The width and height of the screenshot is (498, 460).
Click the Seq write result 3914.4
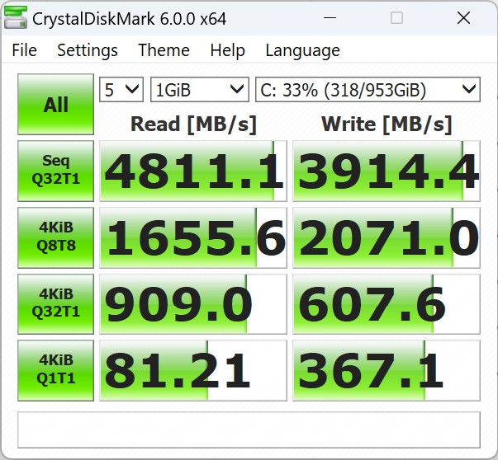pyautogui.click(x=387, y=171)
